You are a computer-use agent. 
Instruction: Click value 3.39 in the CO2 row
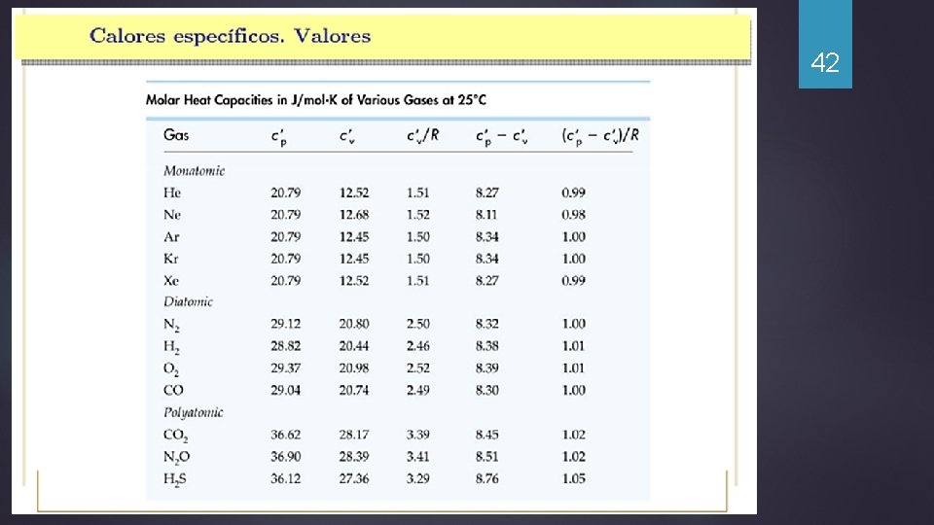pyautogui.click(x=418, y=435)
